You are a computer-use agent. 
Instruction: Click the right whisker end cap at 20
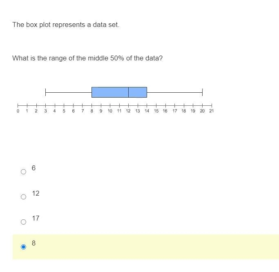(202, 92)
